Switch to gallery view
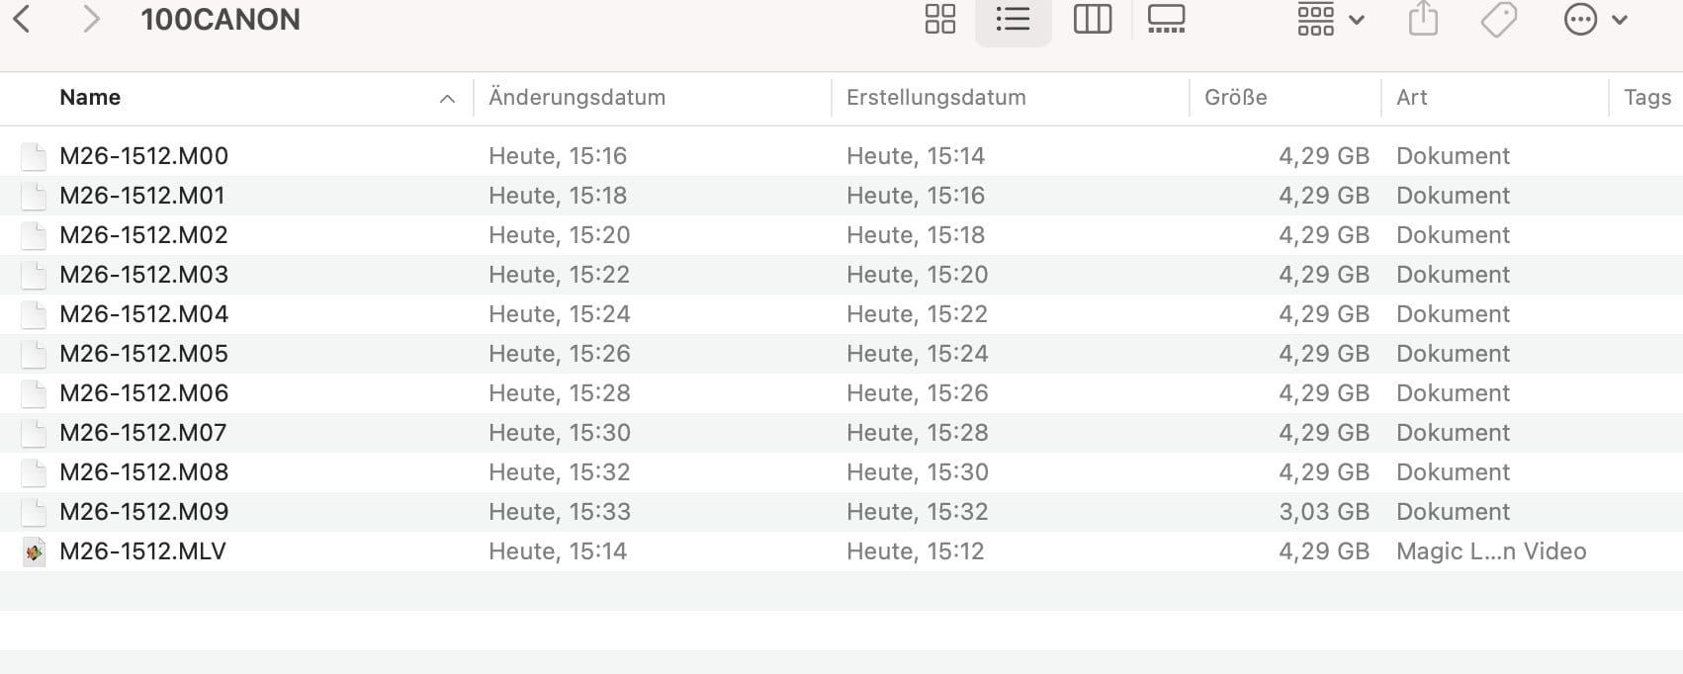Screen dimensions: 1683x674 click(1166, 19)
